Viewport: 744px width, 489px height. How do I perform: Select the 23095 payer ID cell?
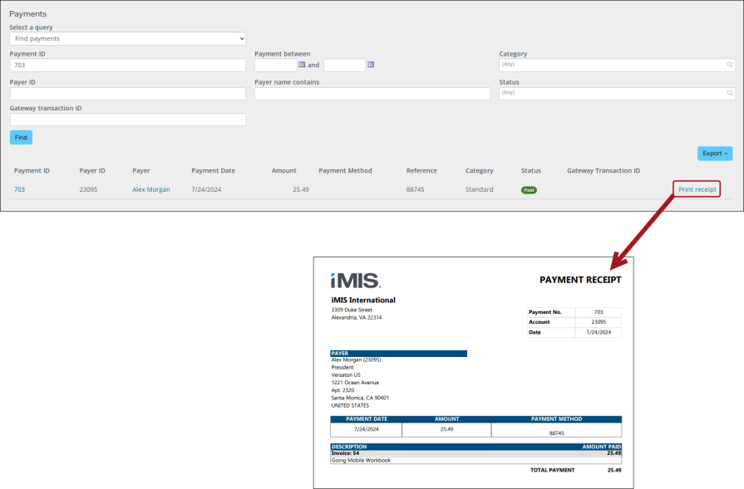pyautogui.click(x=88, y=189)
